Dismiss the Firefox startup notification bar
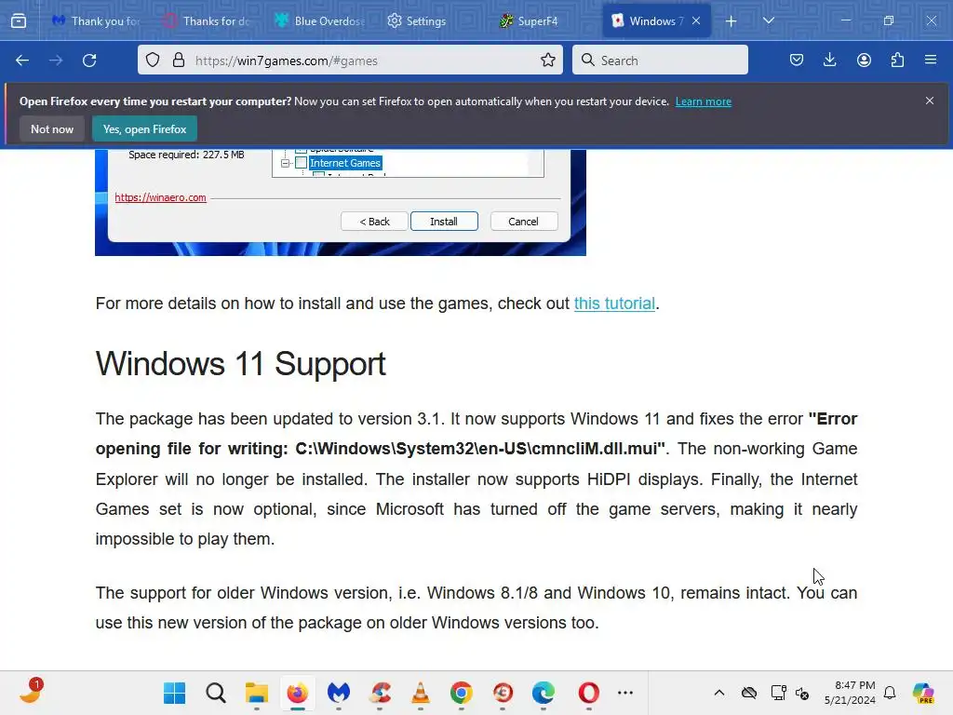 point(930,101)
